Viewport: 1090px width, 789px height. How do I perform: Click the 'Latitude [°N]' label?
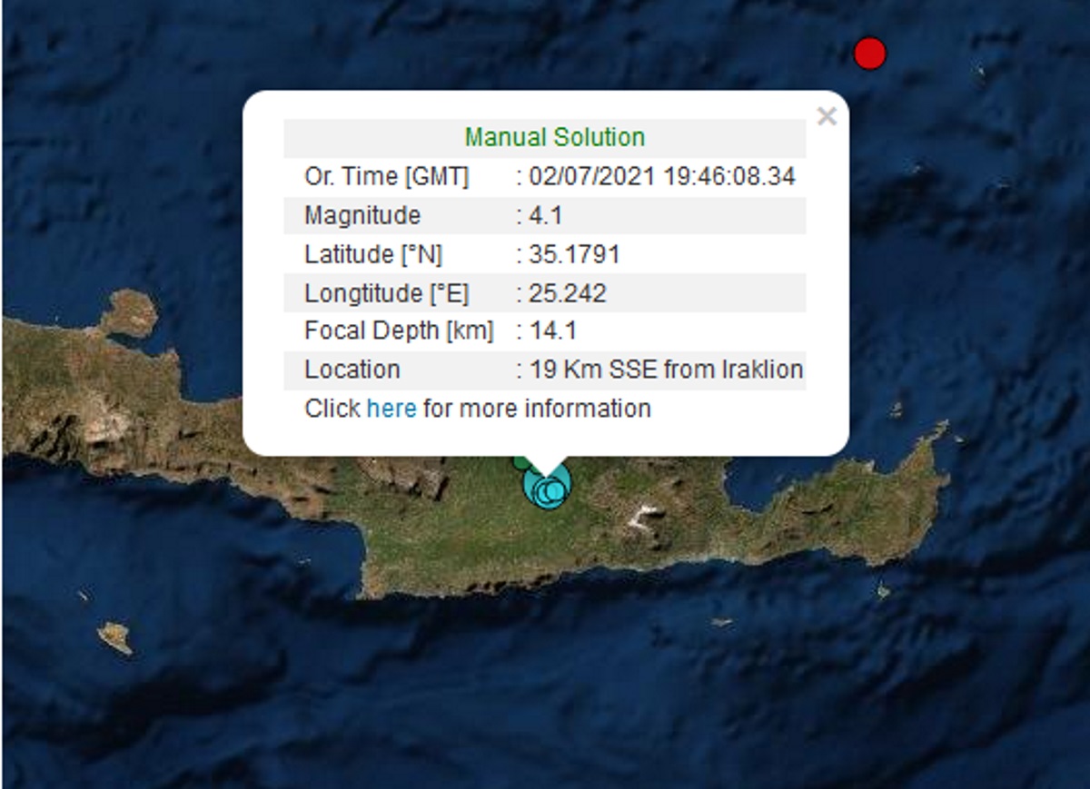pos(372,255)
